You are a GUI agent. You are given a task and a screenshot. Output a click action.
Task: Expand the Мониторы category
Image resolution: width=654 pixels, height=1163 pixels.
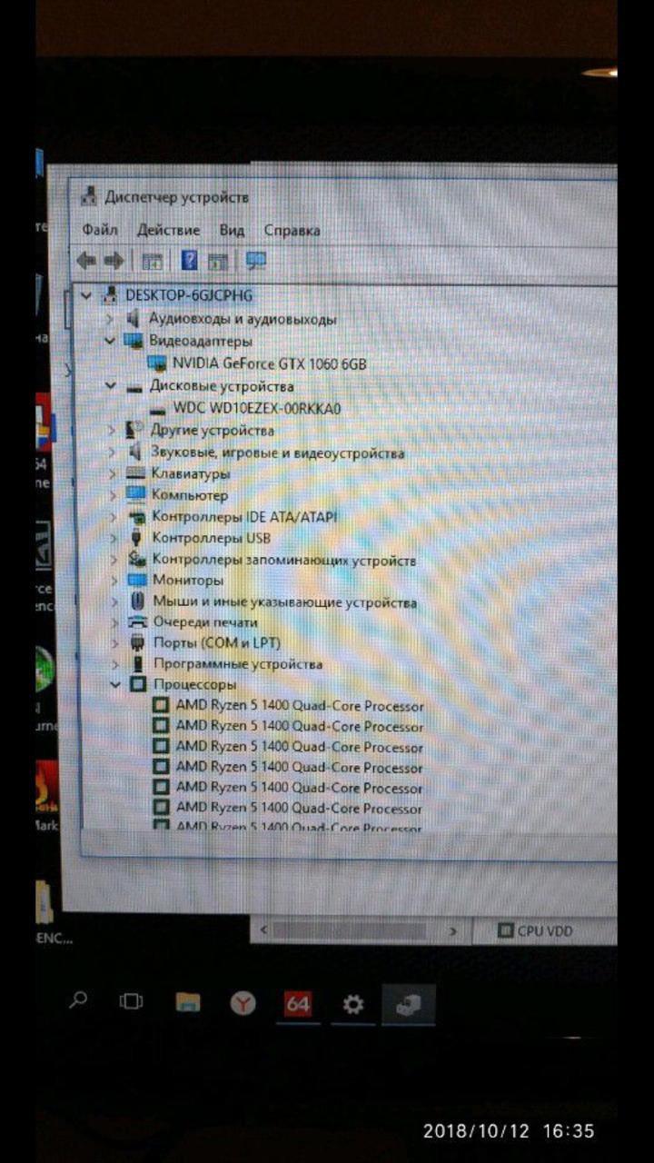(114, 580)
